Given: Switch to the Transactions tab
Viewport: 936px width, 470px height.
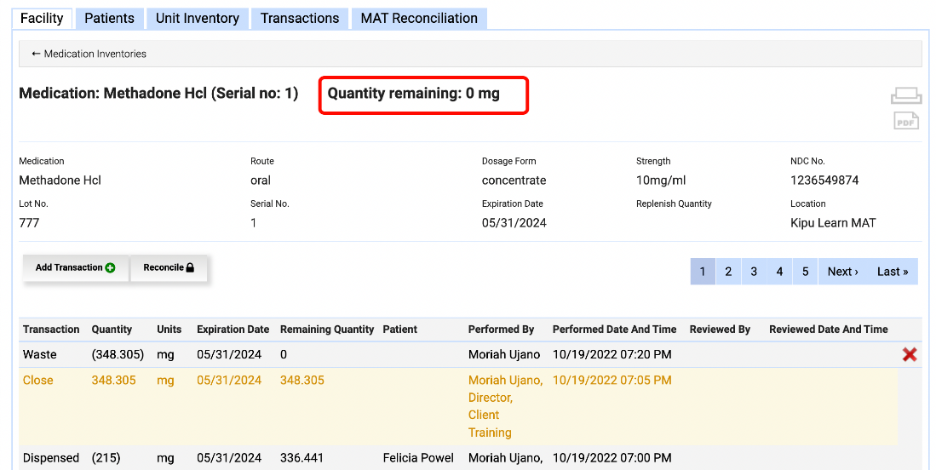Looking at the screenshot, I should [300, 18].
